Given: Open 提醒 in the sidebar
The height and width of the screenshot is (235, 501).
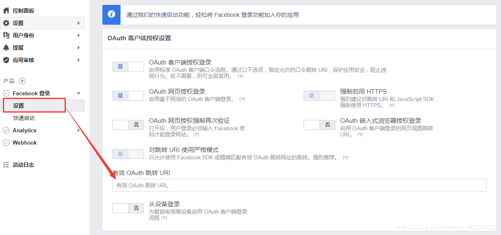Looking at the screenshot, I should (x=18, y=48).
